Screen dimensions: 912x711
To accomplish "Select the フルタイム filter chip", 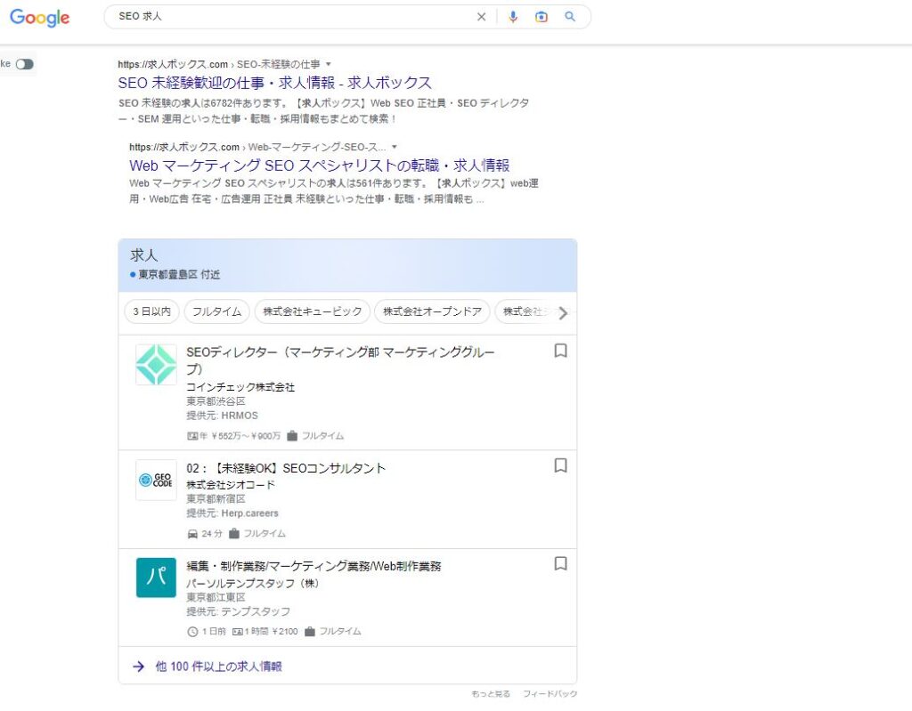I will click(217, 311).
